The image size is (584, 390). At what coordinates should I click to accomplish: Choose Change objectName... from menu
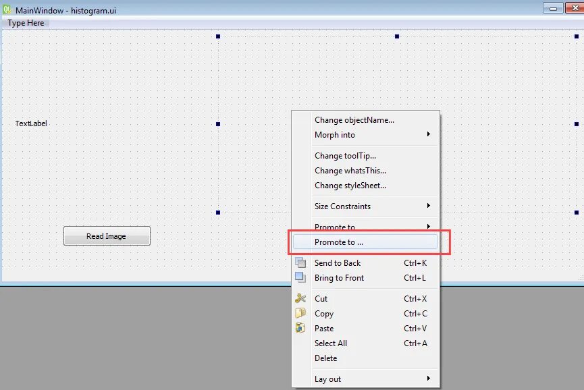click(x=365, y=120)
